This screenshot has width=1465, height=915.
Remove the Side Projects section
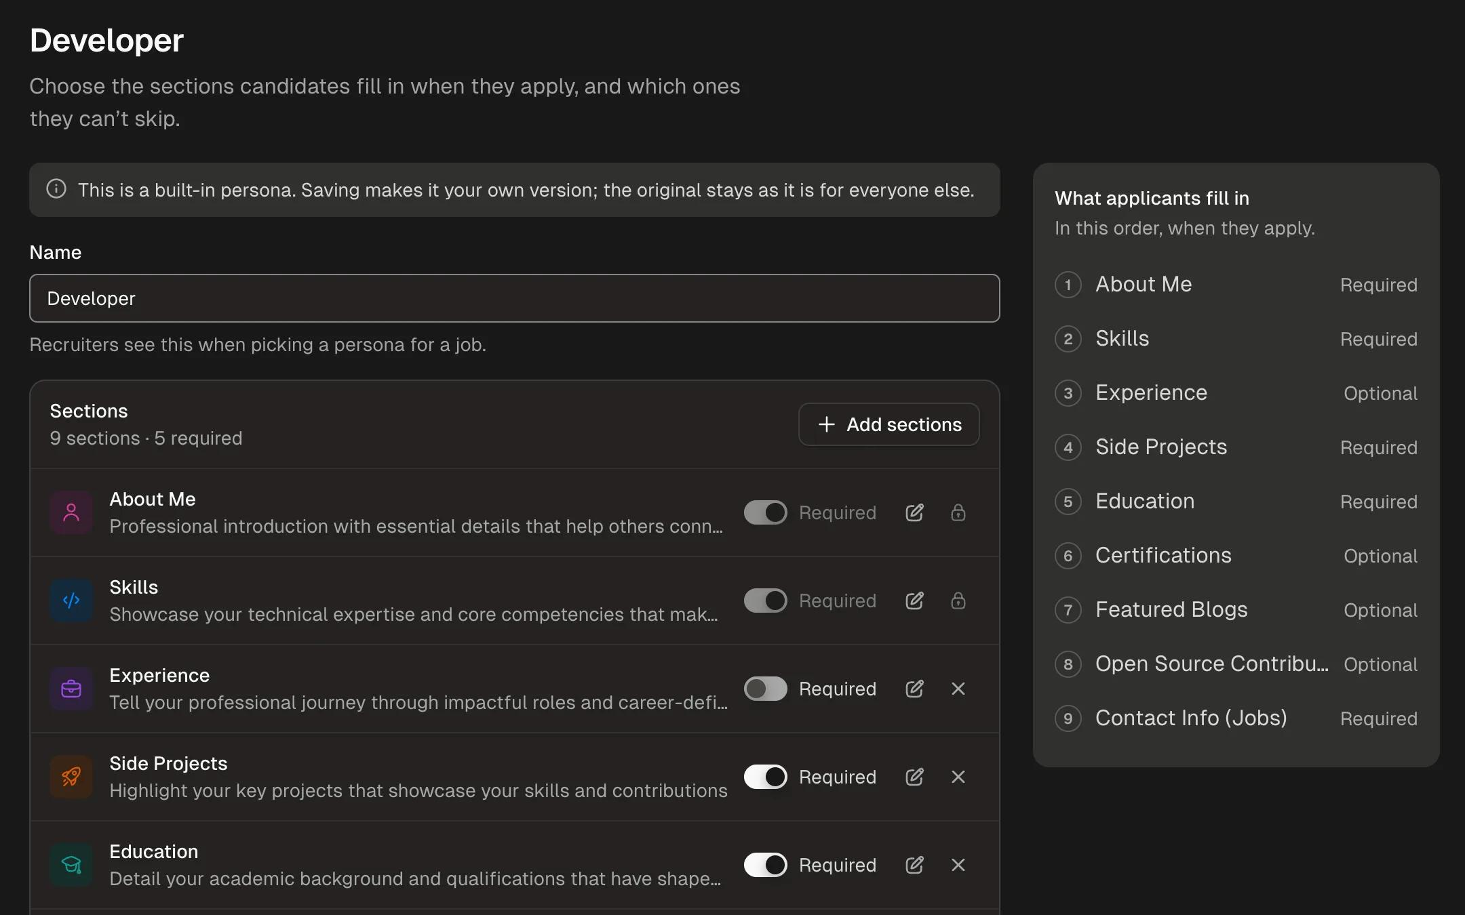[x=958, y=777]
